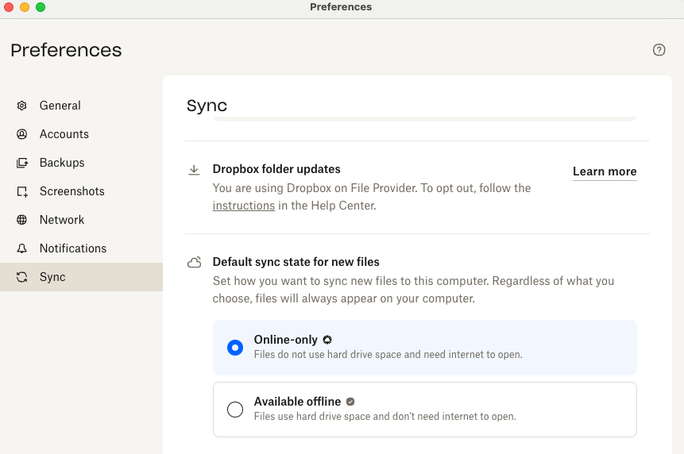Minimize the Preferences window with yellow button
The width and height of the screenshot is (684, 454).
(25, 7)
